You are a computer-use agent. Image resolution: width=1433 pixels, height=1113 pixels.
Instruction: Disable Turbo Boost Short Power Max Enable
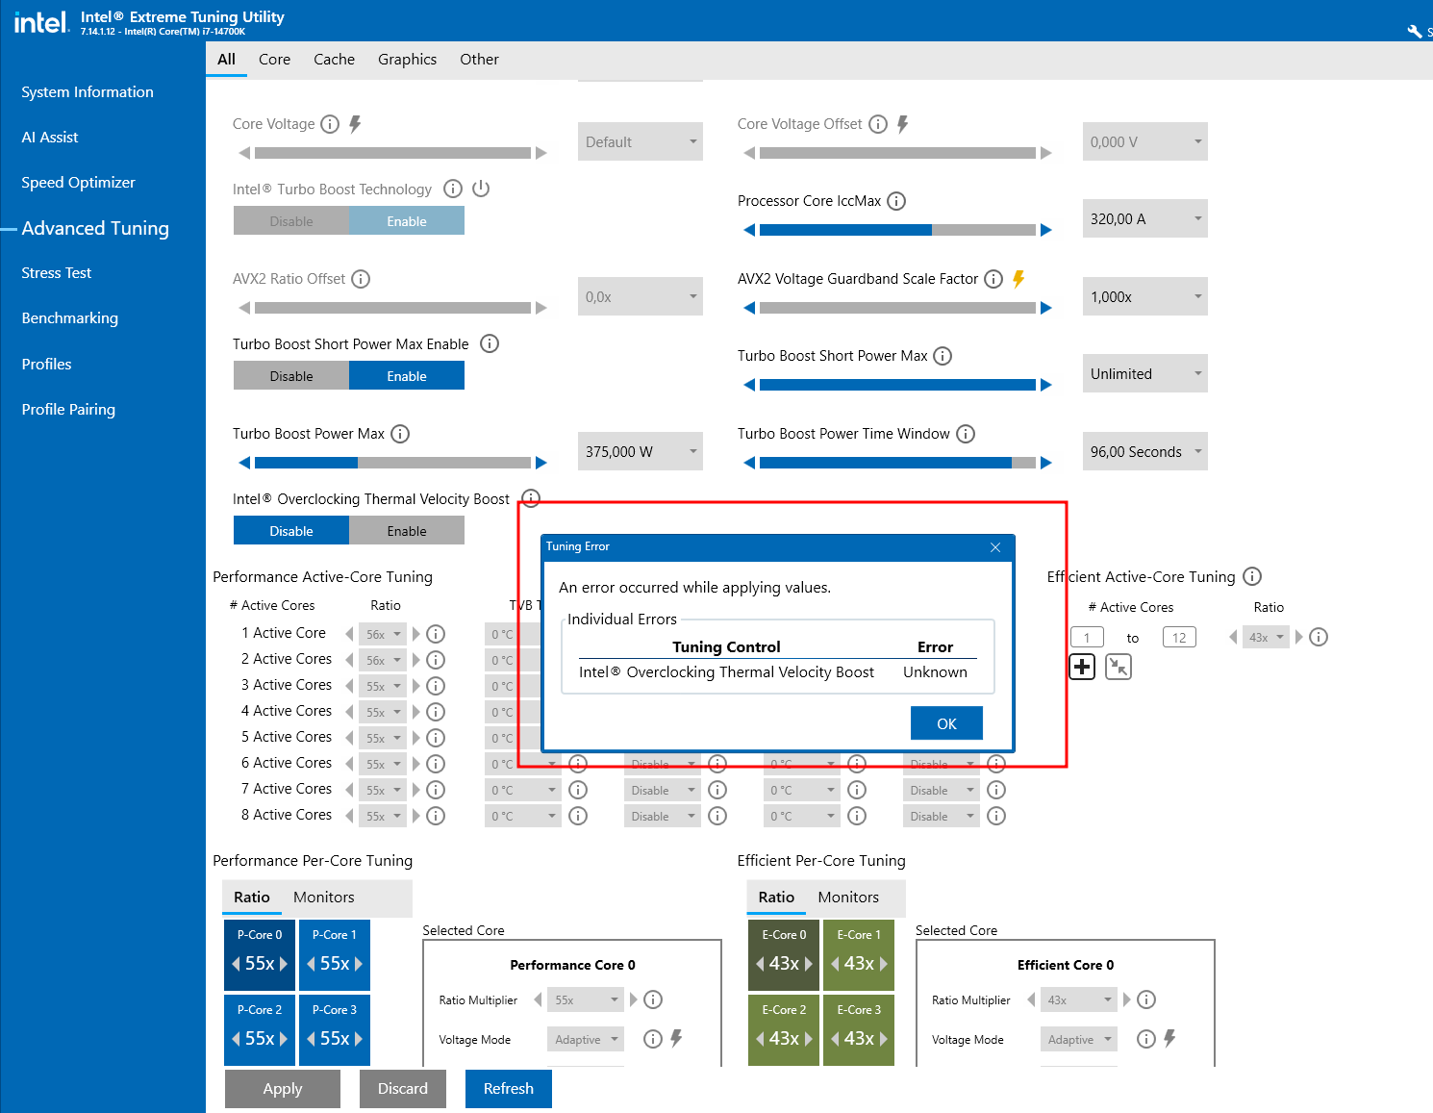(x=291, y=376)
